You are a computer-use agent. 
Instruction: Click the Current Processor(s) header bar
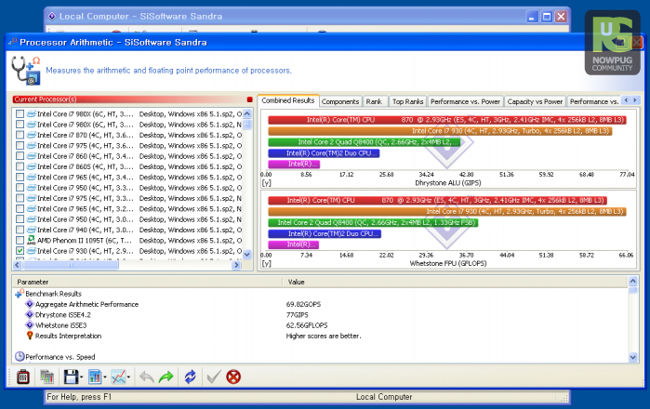(129, 99)
